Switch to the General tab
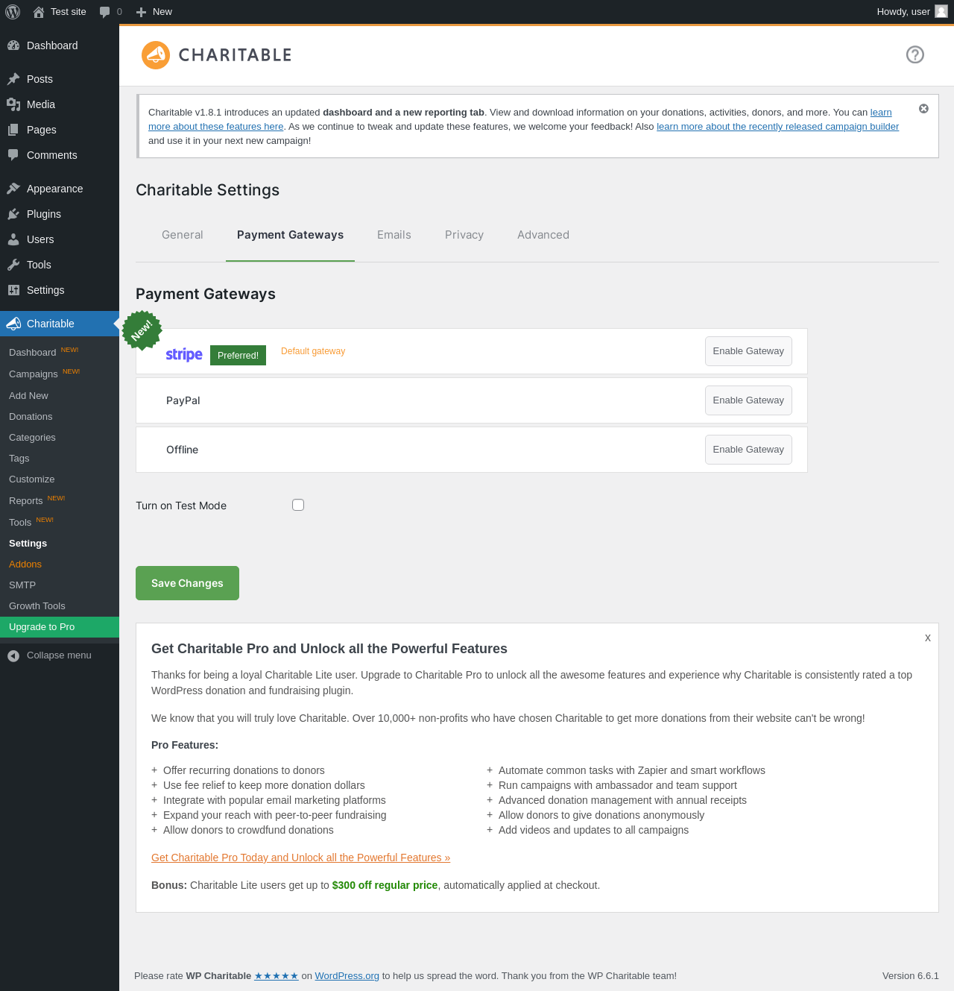The width and height of the screenshot is (954, 991). 183,235
